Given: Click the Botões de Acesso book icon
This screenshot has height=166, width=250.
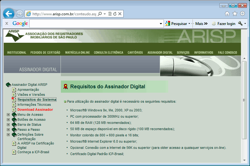Looking at the screenshot, I should [x=14, y=120].
